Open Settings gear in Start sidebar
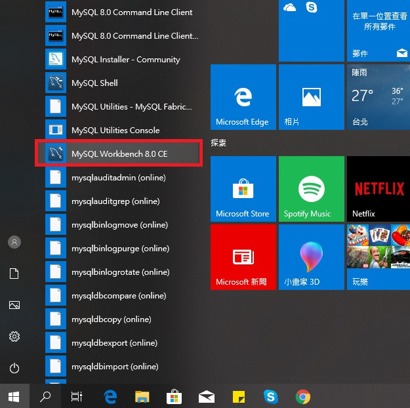410x408 pixels. [14, 337]
